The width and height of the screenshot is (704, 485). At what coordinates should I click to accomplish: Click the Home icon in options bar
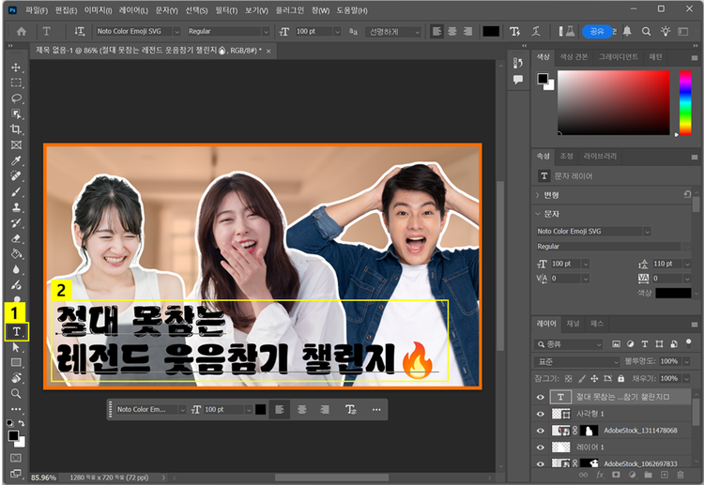[x=21, y=31]
